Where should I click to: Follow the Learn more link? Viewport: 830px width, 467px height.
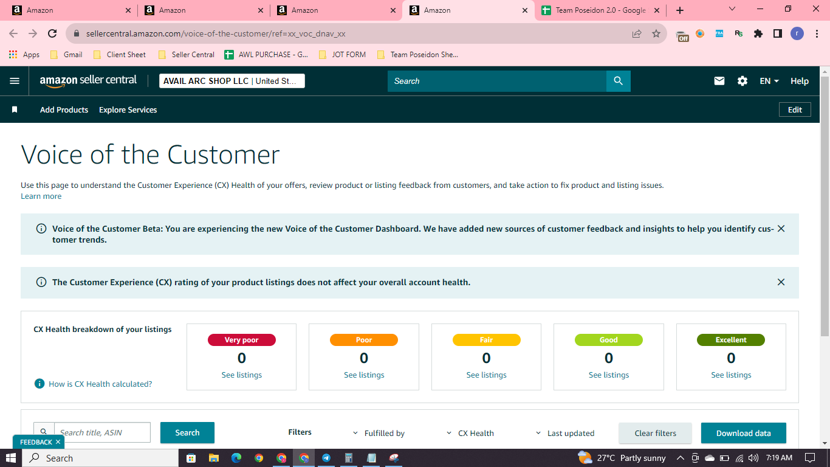[x=41, y=196]
